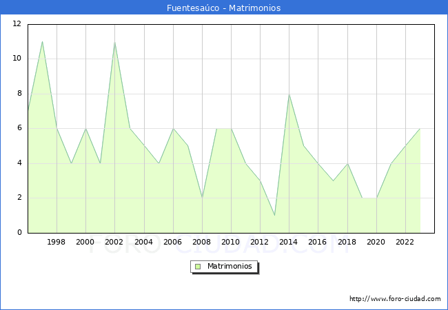Click the x-axis label 2016

tap(318, 242)
